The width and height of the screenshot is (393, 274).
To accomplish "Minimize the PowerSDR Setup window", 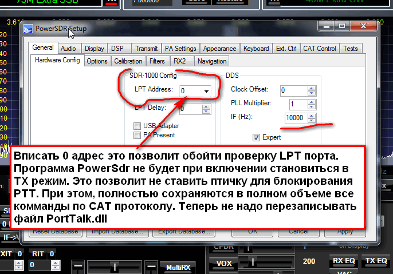I will click(x=327, y=26).
